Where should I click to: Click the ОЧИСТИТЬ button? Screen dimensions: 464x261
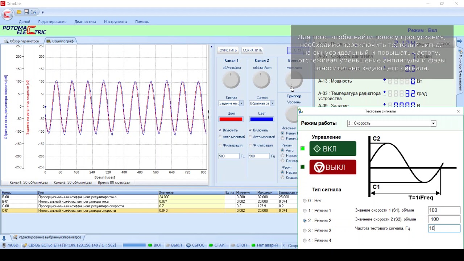[x=228, y=50]
